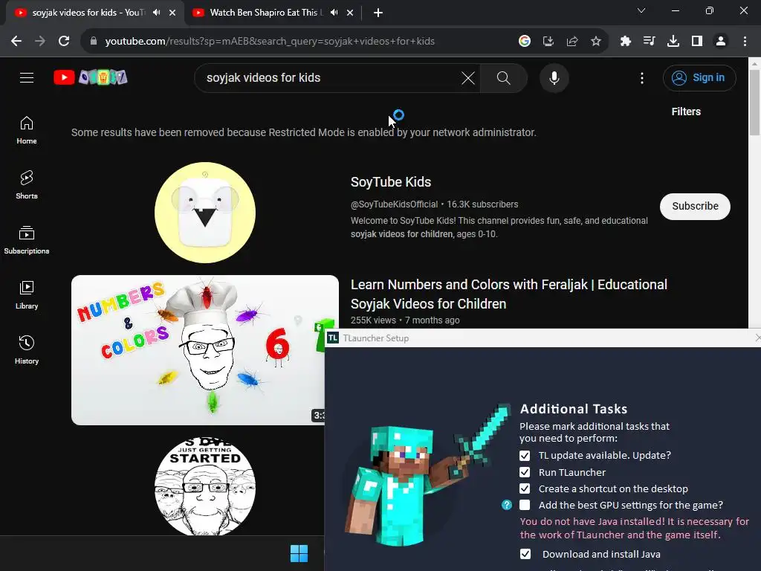Open the tab search chevron dropdown

pyautogui.click(x=641, y=10)
